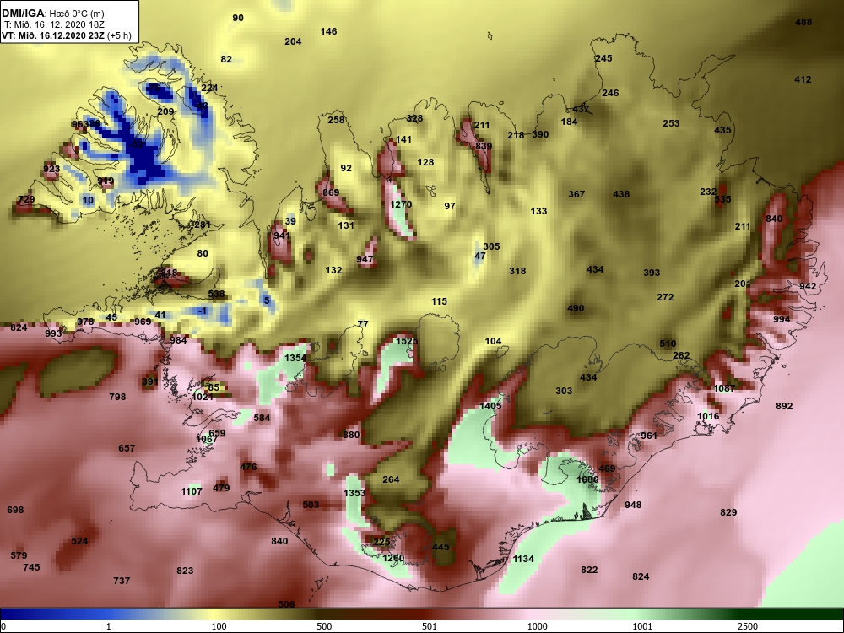
Task: Click the map value 510
Action: coord(668,344)
